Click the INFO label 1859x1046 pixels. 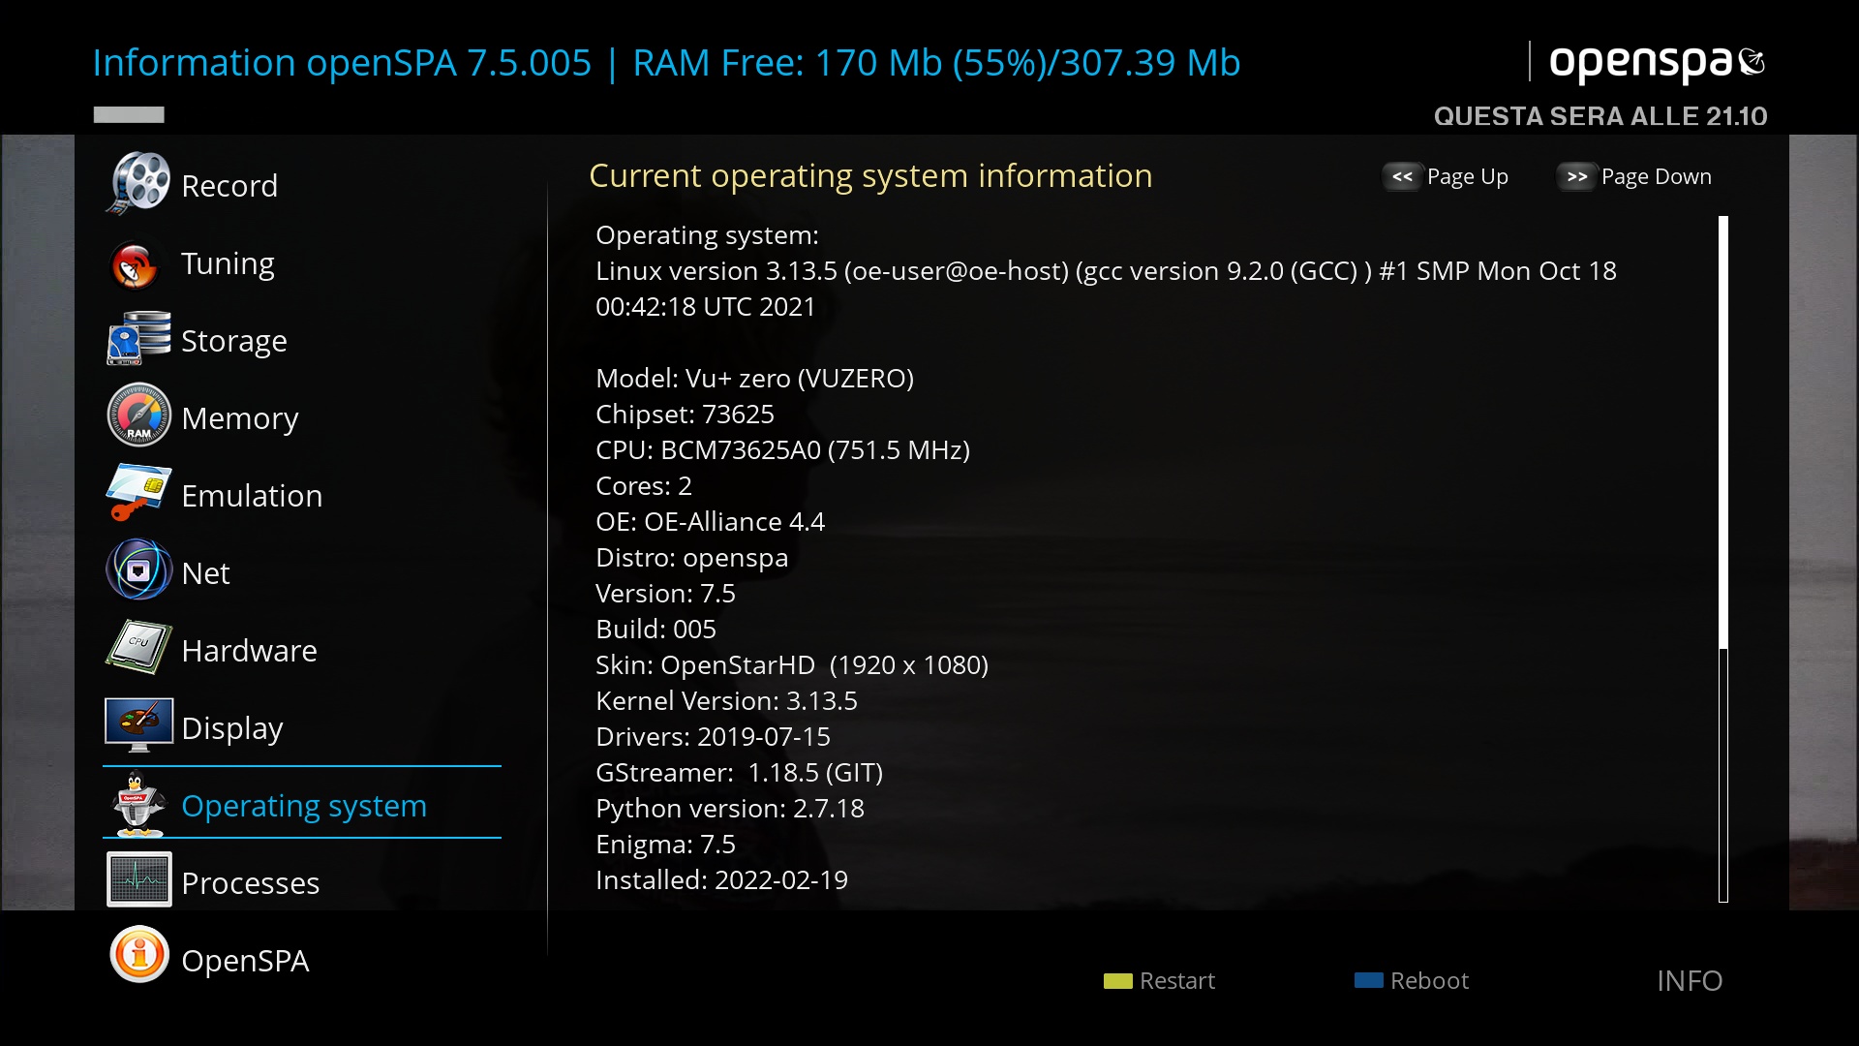click(x=1690, y=981)
